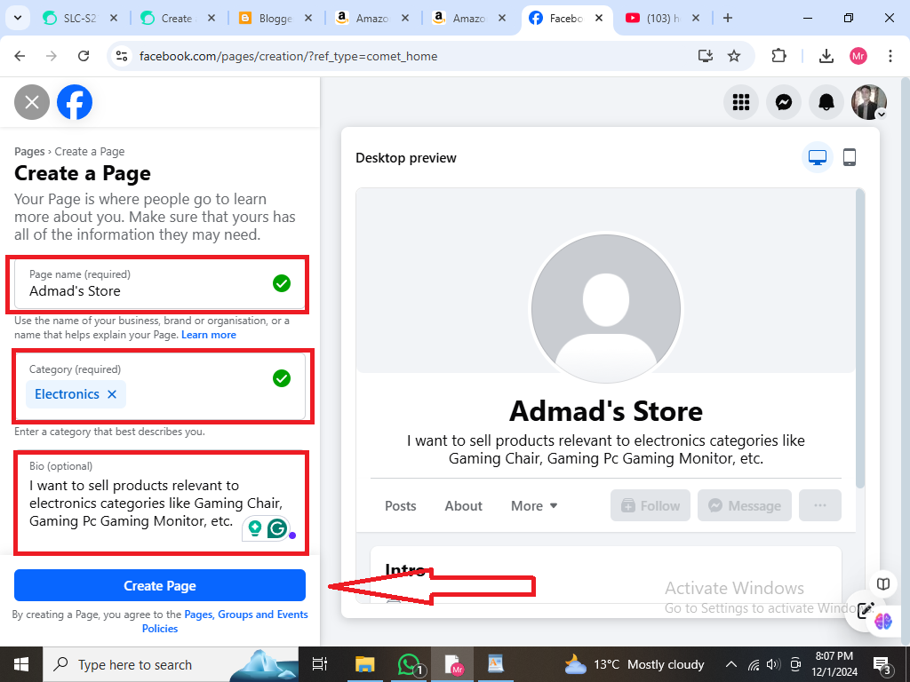Viewport: 910px width, 682px height.
Task: Close the Create a Page panel with the gray X
Action: click(x=32, y=102)
